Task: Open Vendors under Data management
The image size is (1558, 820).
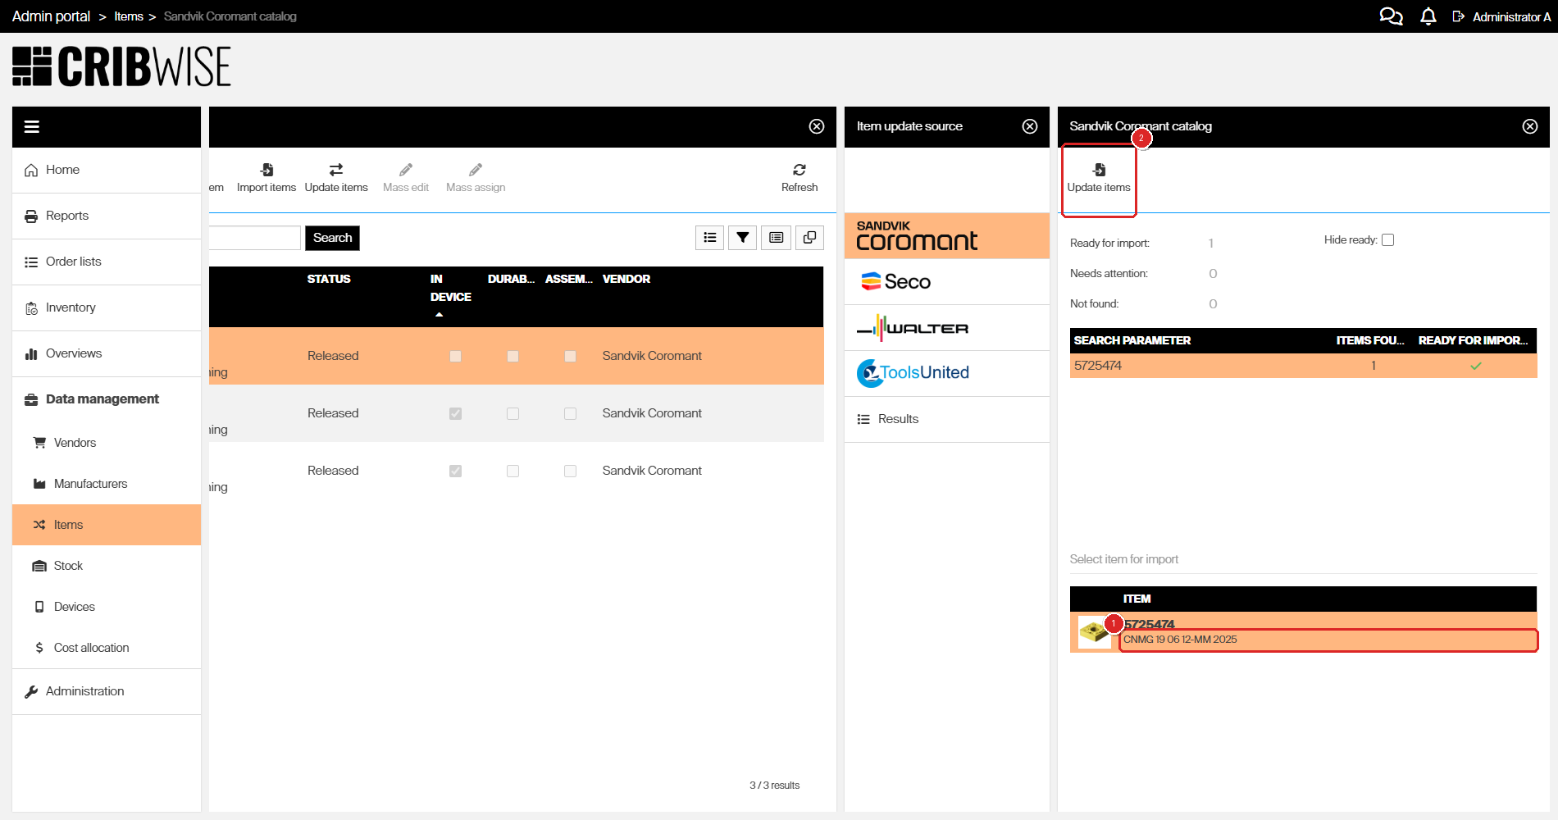Action: (107, 443)
